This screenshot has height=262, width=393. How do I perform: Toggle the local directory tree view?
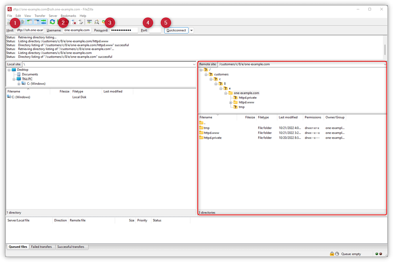pos(29,22)
